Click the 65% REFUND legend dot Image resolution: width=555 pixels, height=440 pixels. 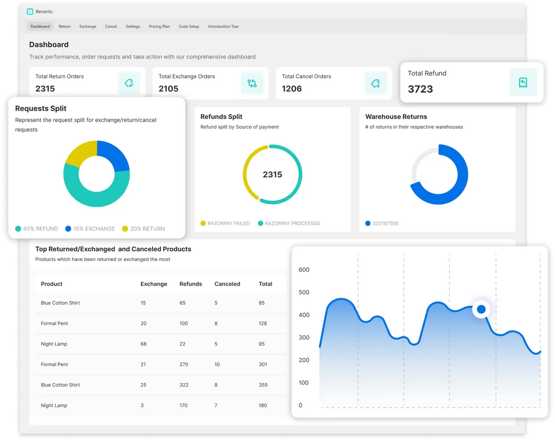[18, 229]
